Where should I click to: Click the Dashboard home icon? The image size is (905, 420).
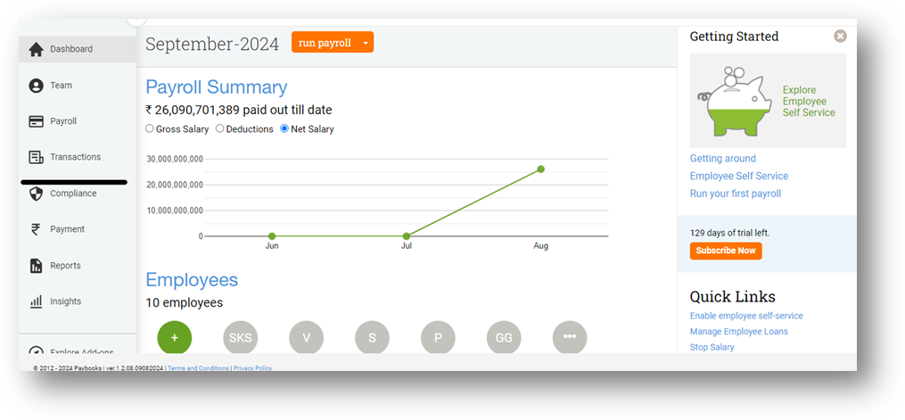(36, 50)
